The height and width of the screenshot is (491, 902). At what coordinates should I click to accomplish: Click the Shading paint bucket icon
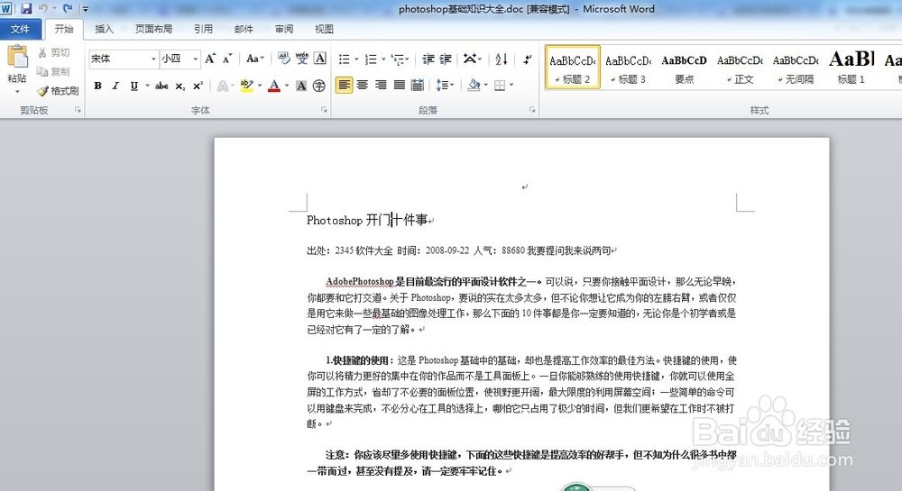pyautogui.click(x=474, y=86)
